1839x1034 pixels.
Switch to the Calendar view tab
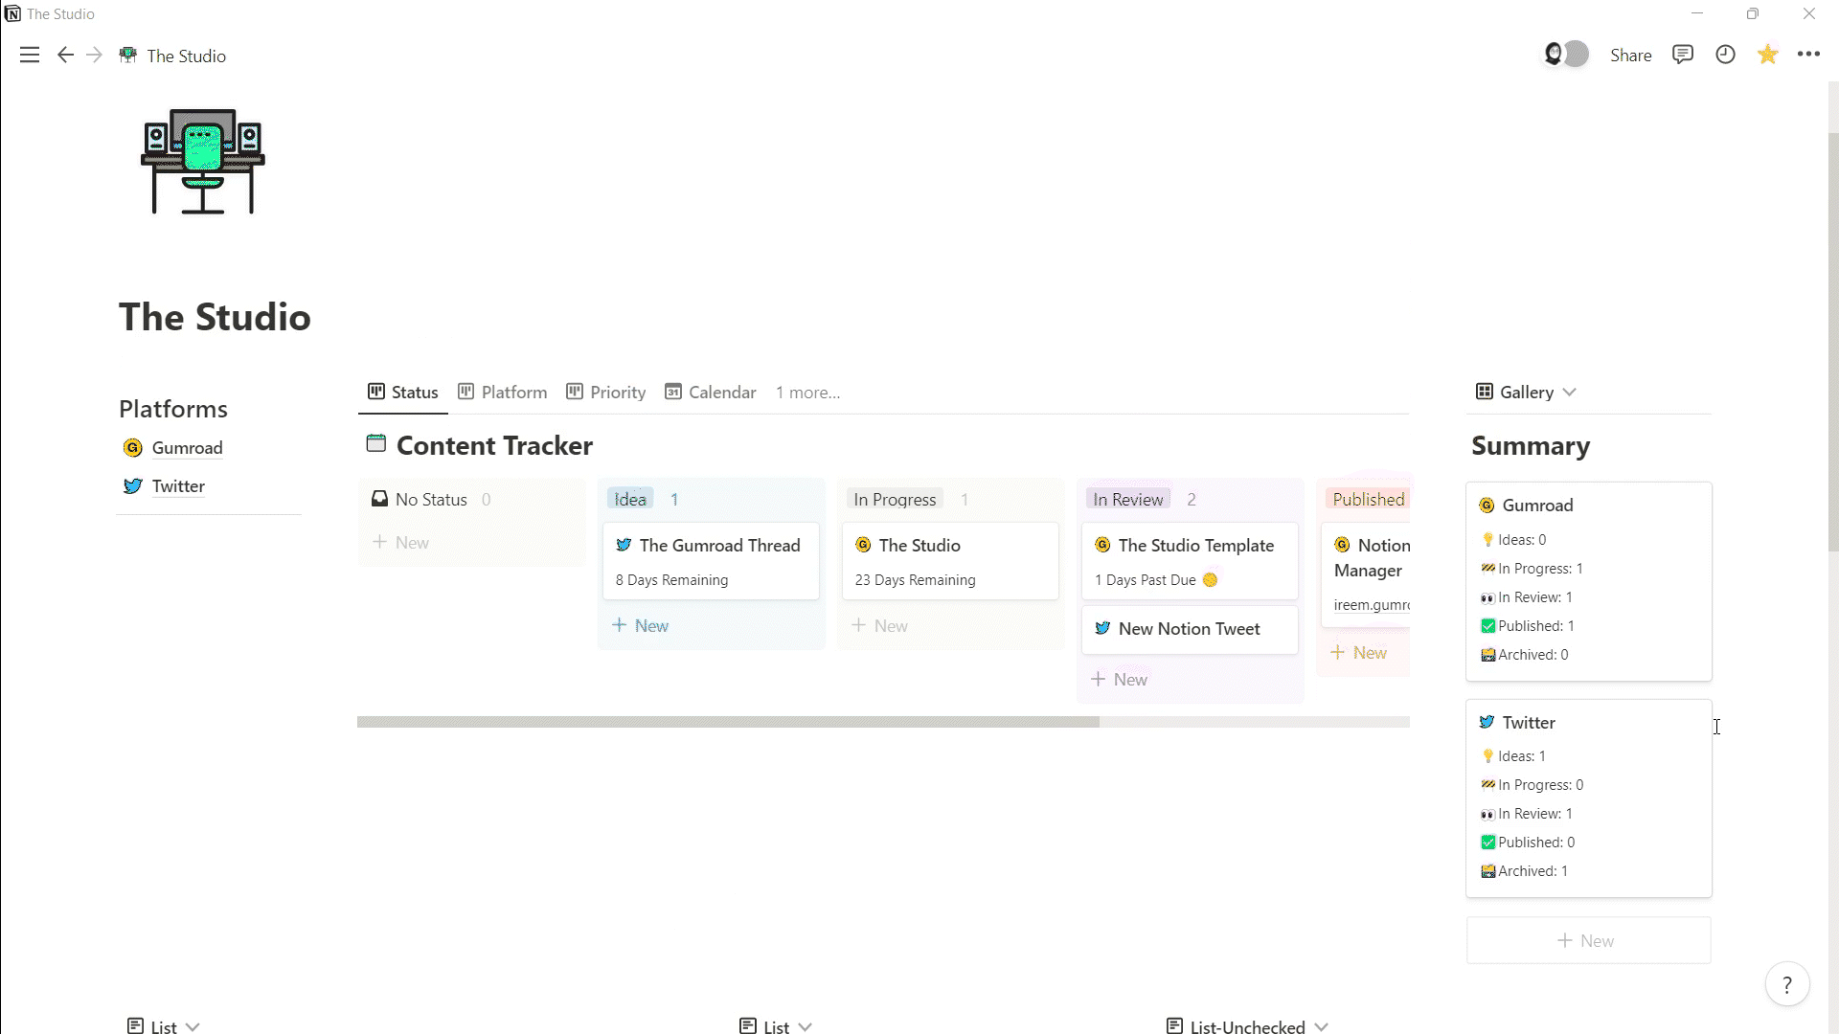tap(711, 393)
